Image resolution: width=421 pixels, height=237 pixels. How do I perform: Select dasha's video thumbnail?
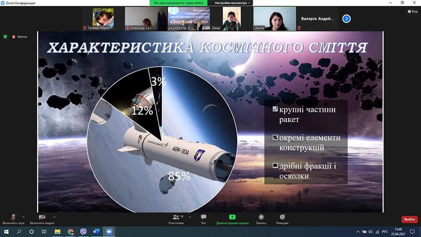[275, 18]
